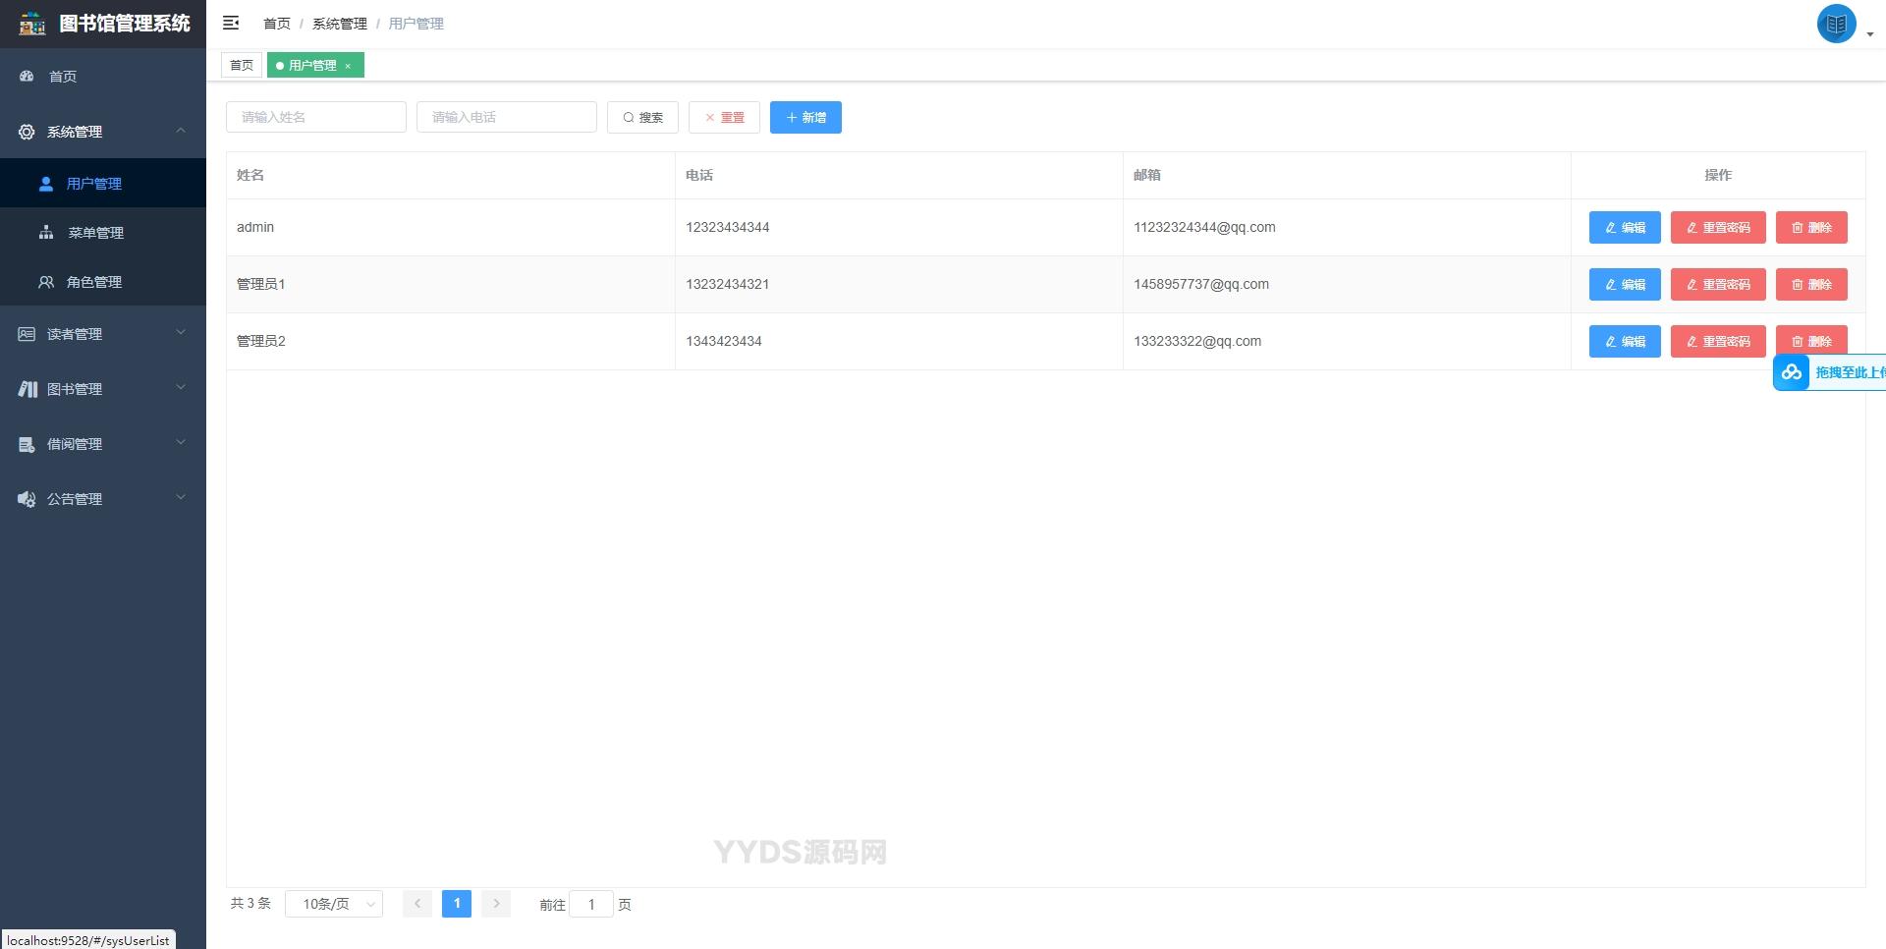Image resolution: width=1886 pixels, height=949 pixels.
Task: Open the user avatar menu at top right
Action: [x=1836, y=24]
